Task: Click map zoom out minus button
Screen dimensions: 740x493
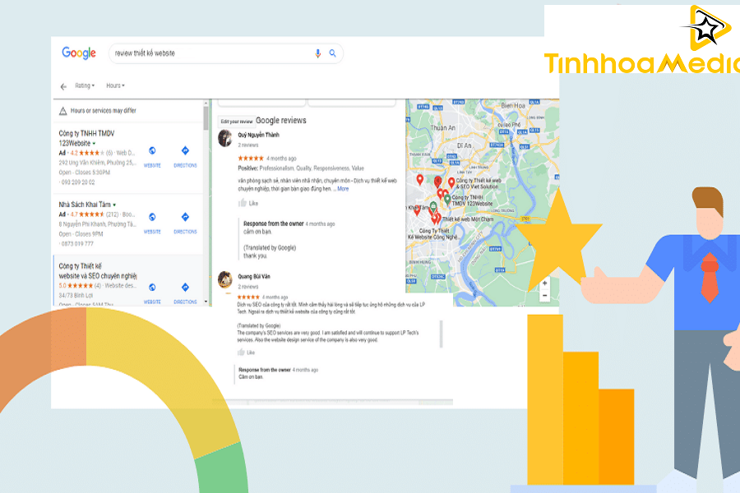Action: [544, 296]
